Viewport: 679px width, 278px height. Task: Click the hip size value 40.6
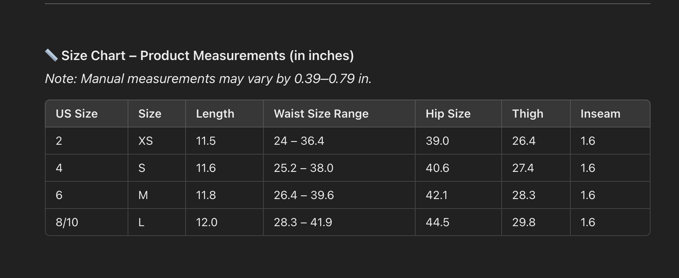(437, 168)
